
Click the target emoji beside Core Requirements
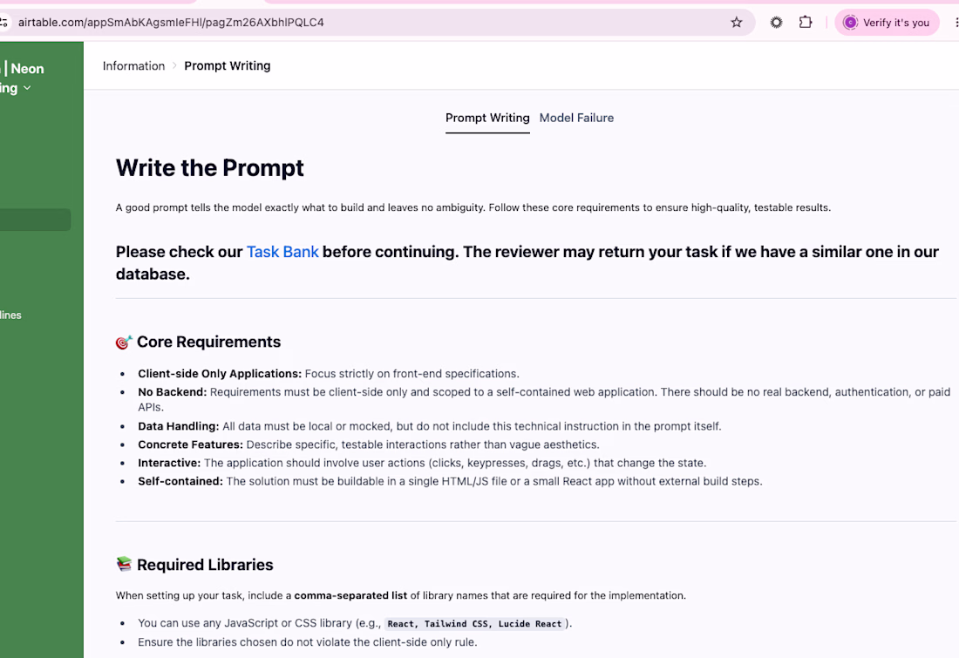pyautogui.click(x=124, y=342)
